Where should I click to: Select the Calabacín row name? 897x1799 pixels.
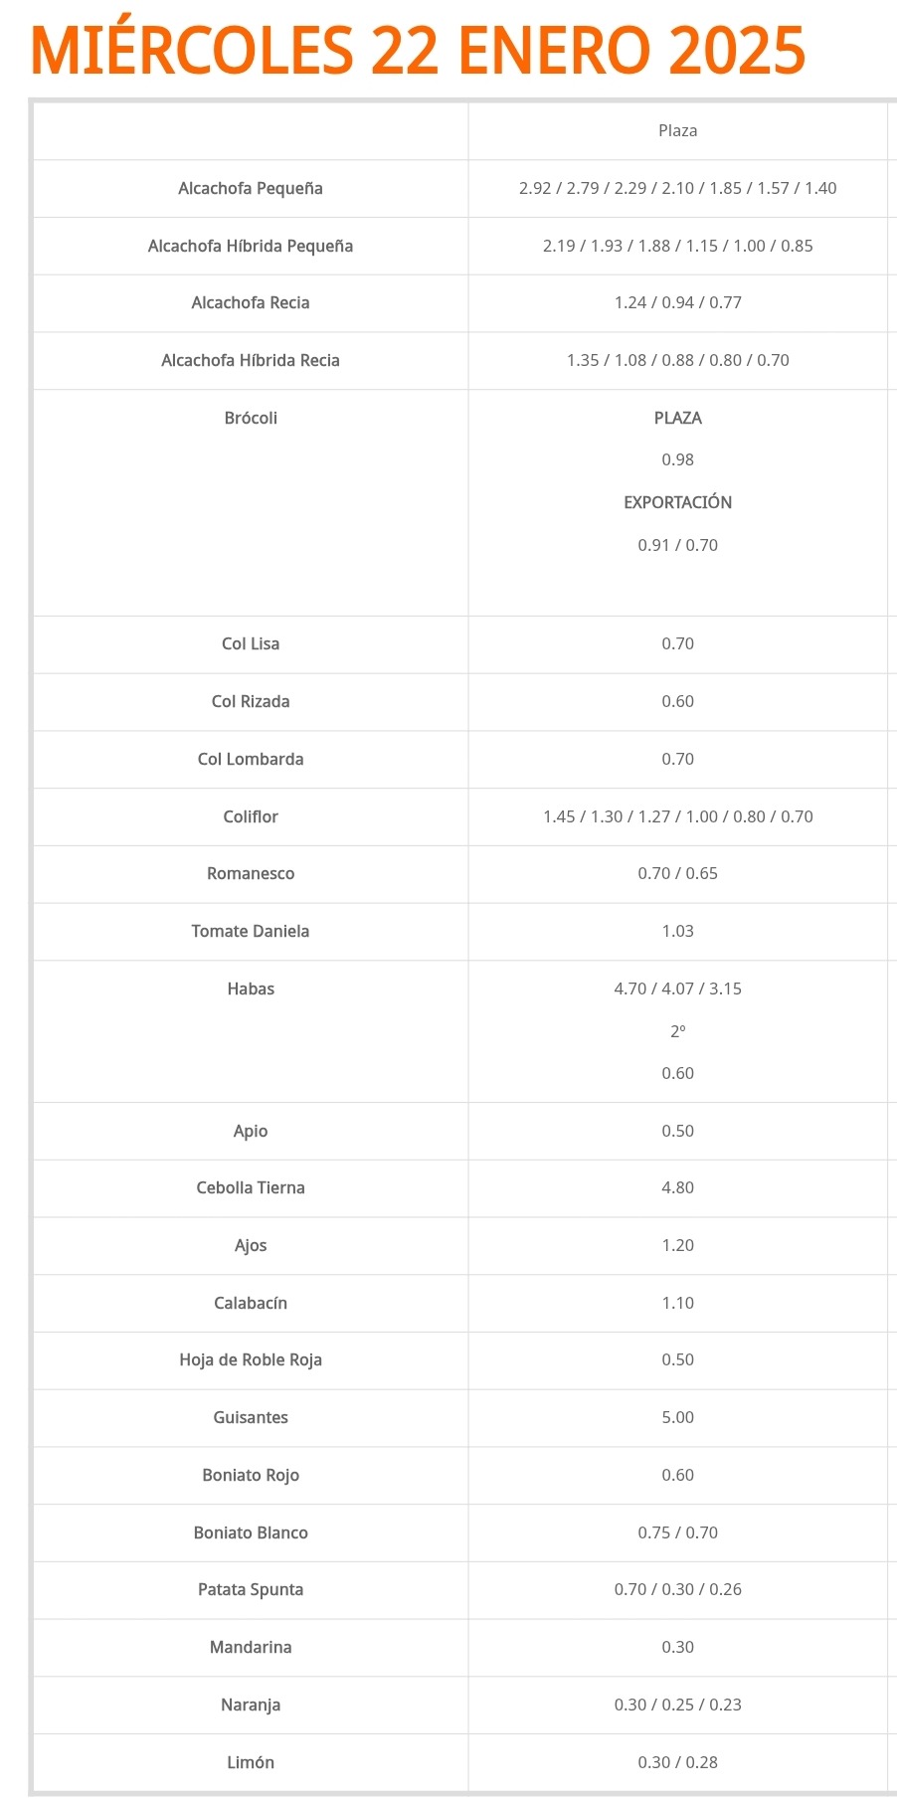[251, 1303]
